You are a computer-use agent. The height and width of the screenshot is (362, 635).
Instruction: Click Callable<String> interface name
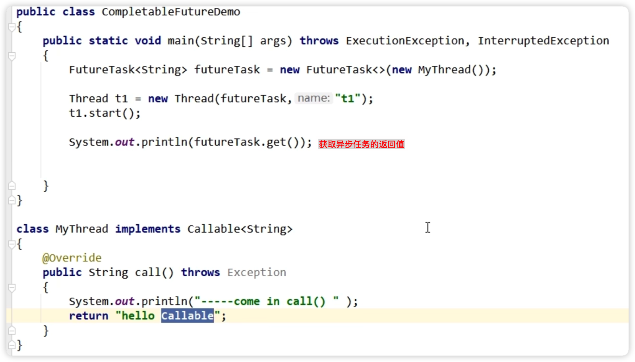click(240, 229)
